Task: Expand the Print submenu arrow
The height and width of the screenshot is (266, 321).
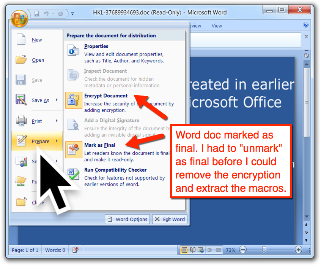Action: 57,121
